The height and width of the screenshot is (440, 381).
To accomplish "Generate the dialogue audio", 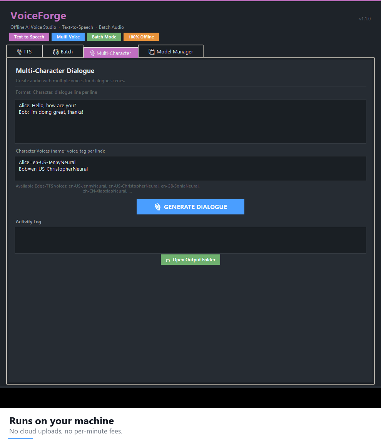I will pos(190,207).
